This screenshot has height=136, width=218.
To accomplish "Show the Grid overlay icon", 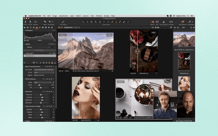I will (157, 22).
